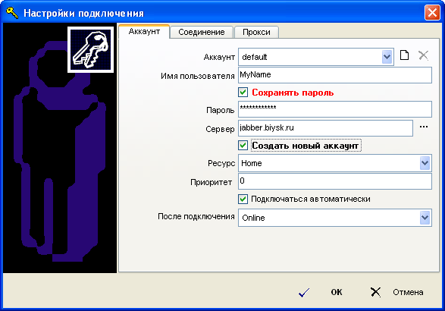Viewport: 445px width, 311px height.
Task: Focus the Пароль password field
Action: click(335, 109)
